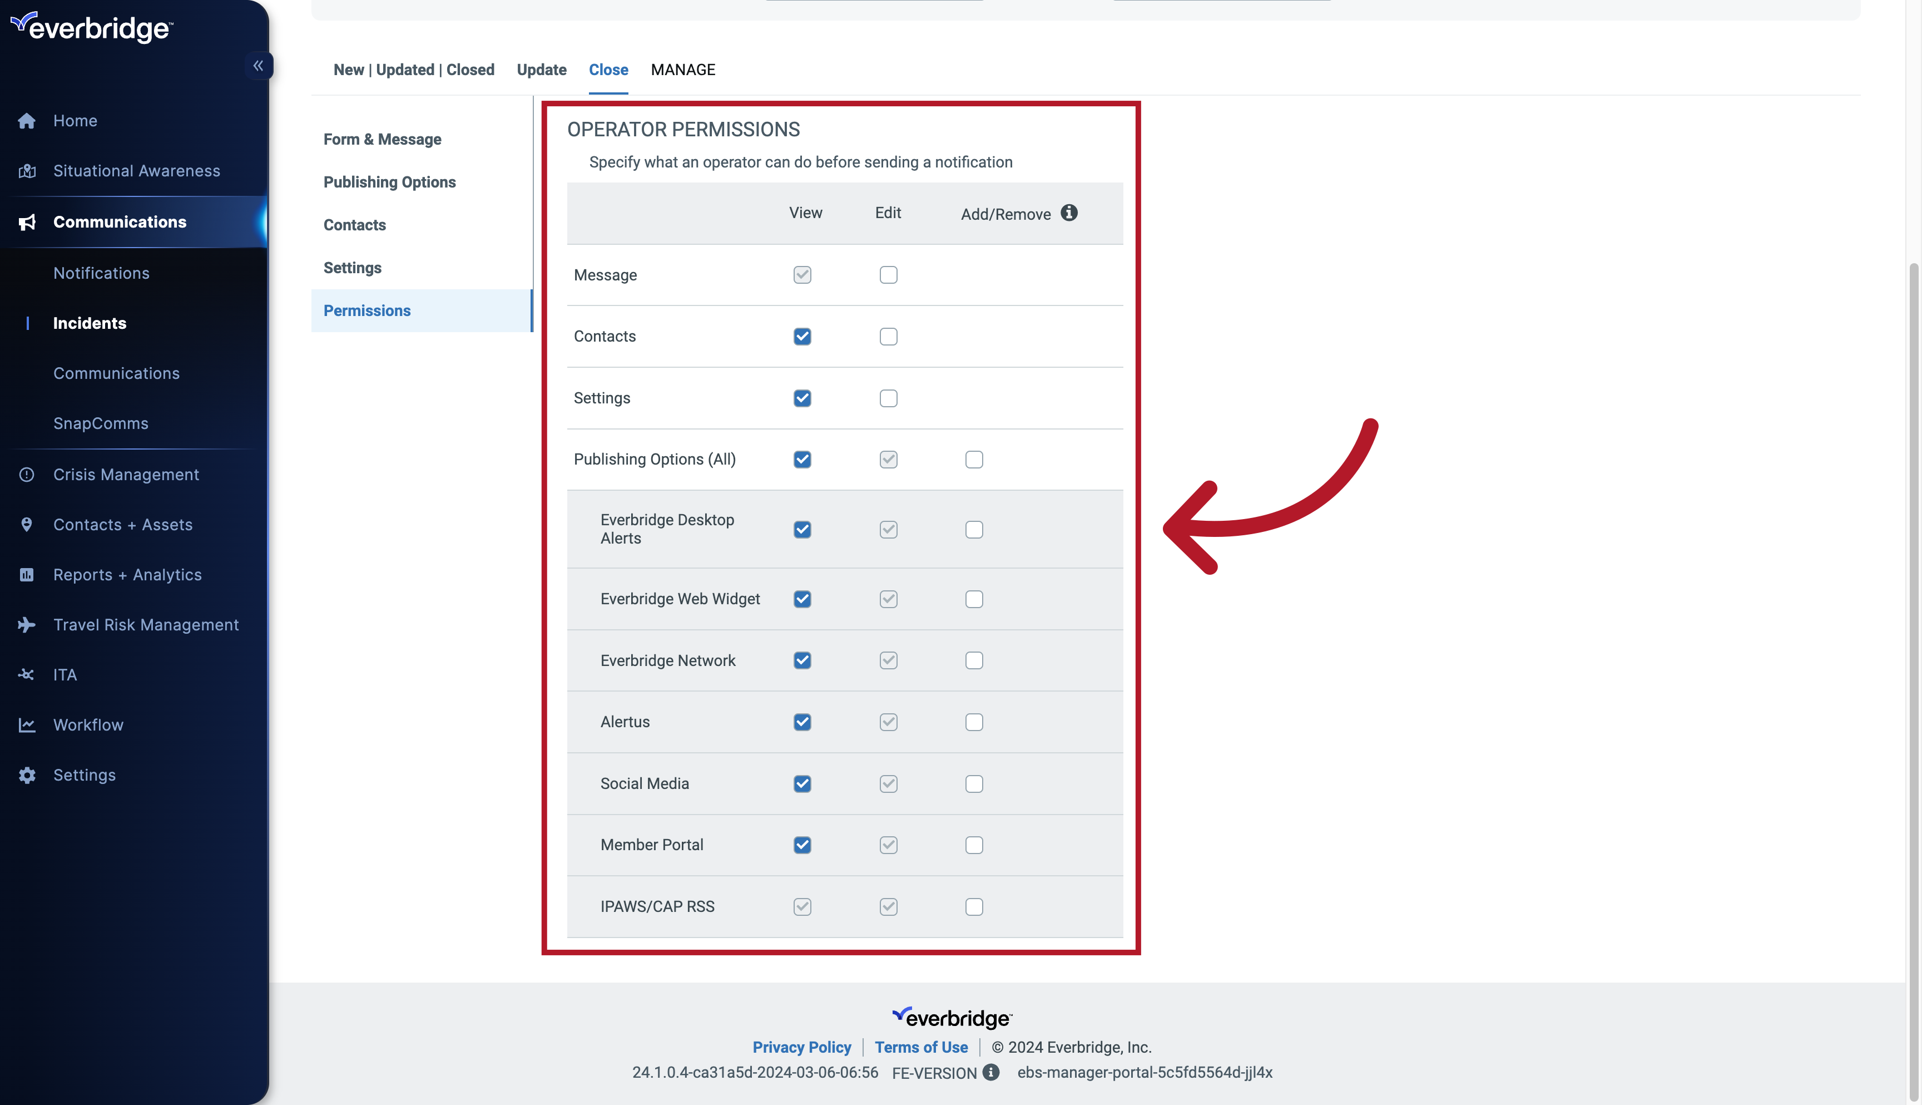
Task: Open Contacts + Assets via the pin icon
Action: tap(27, 524)
